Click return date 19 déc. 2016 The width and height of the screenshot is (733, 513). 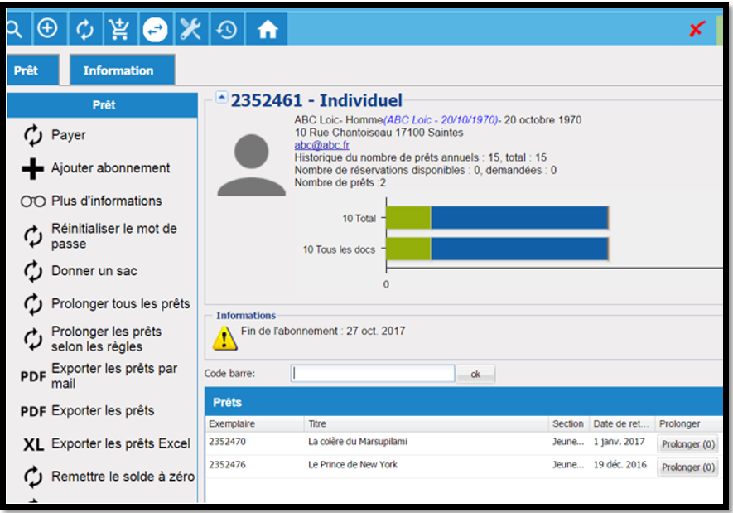click(620, 464)
